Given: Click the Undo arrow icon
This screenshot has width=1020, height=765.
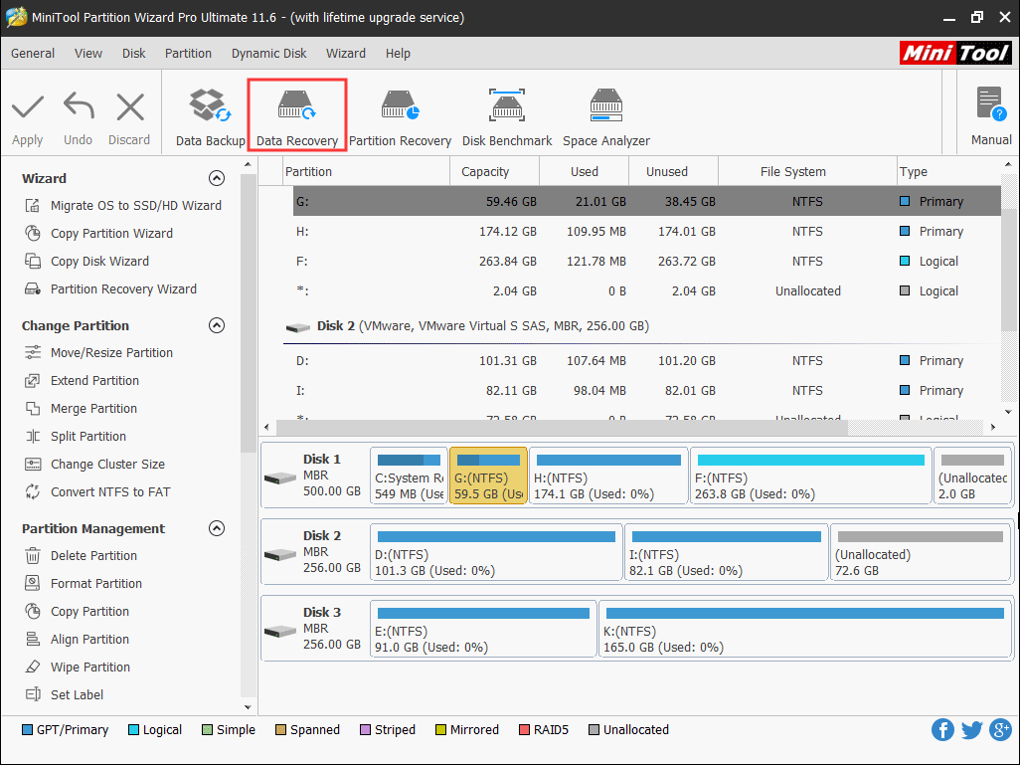Looking at the screenshot, I should pyautogui.click(x=78, y=114).
